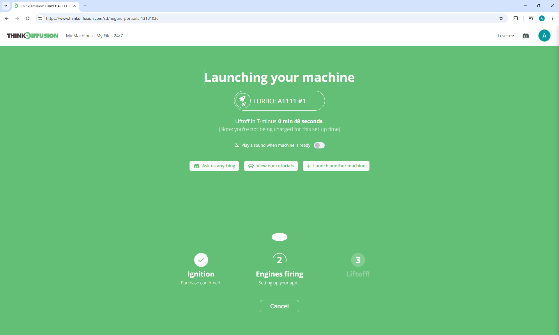Click the Engines firing label

[x=279, y=274]
